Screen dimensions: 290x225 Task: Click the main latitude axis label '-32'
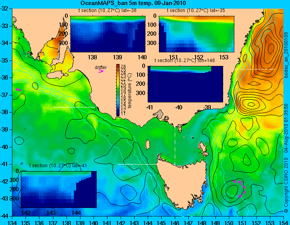pos(5,9)
